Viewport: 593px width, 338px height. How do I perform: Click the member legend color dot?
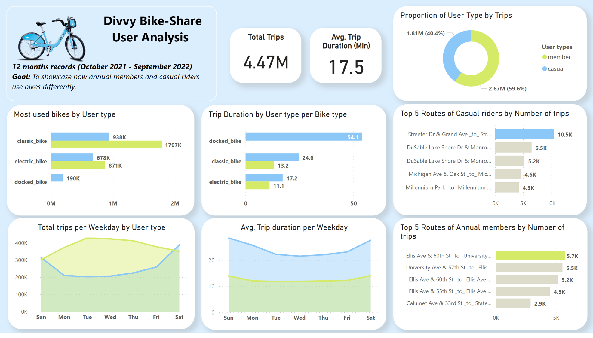click(544, 57)
